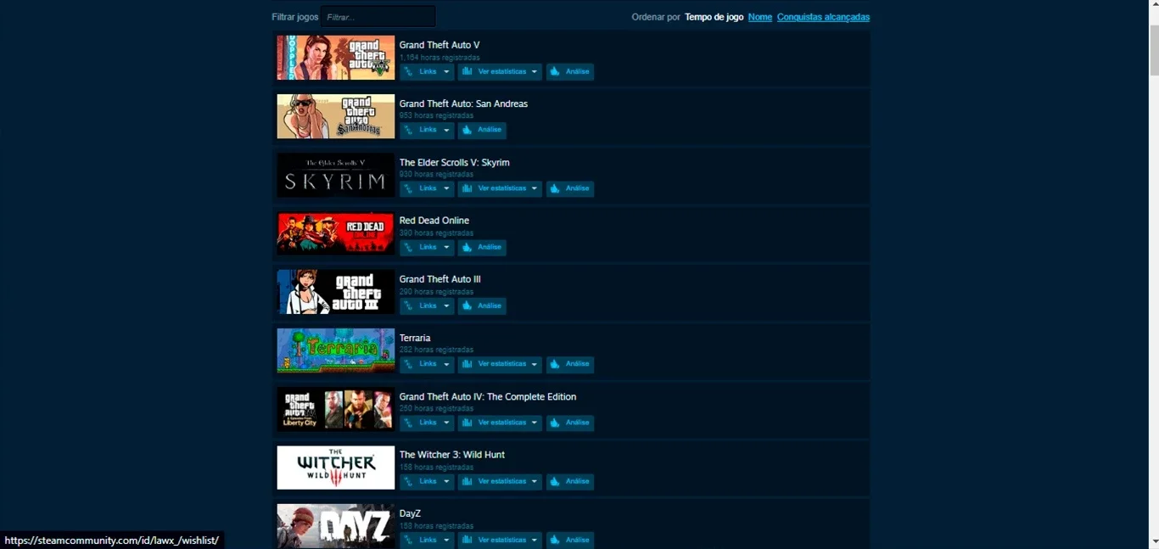Viewport: 1159px width, 549px height.
Task: Click The Elder Scrolls V: Skyrim title
Action: click(455, 162)
